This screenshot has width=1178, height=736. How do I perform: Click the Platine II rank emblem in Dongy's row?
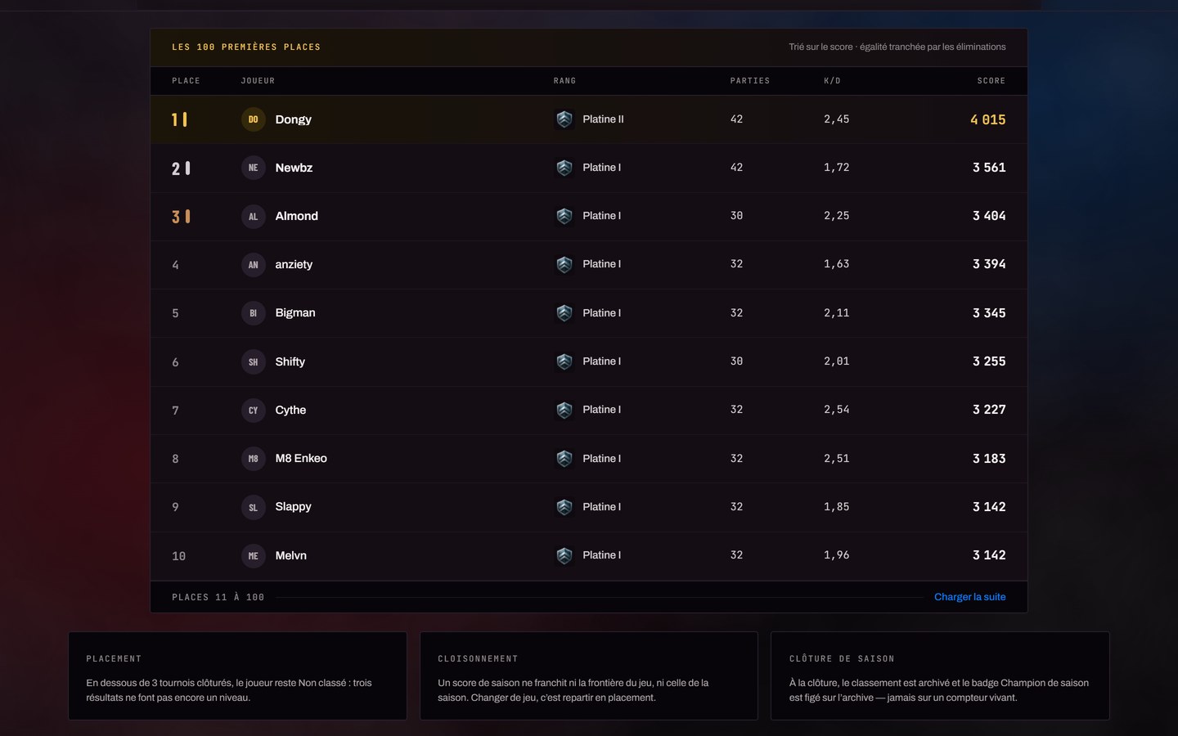[564, 119]
